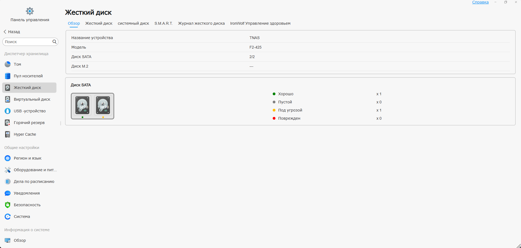The image size is (521, 248).
Task: Restore the window with maximize button
Action: point(506,2)
